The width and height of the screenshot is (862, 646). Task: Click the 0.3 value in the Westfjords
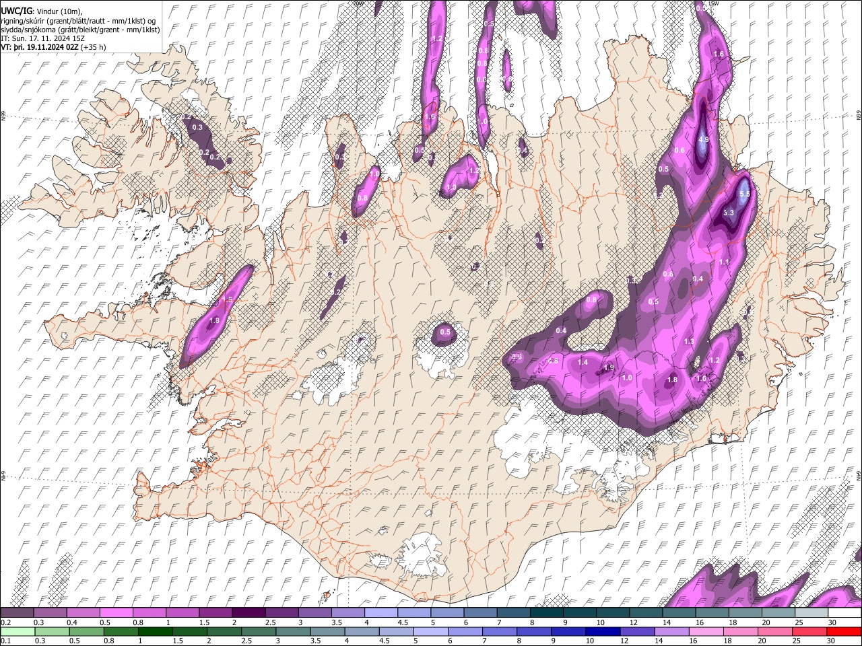[x=197, y=127]
